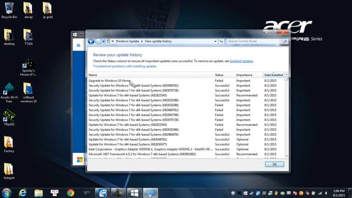This screenshot has width=352, height=198.
Task: Select Update KB2830477 row
Action: click(186, 144)
